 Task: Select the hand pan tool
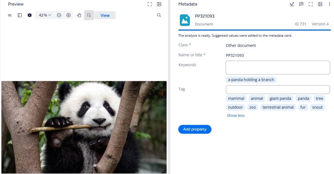coord(79,15)
